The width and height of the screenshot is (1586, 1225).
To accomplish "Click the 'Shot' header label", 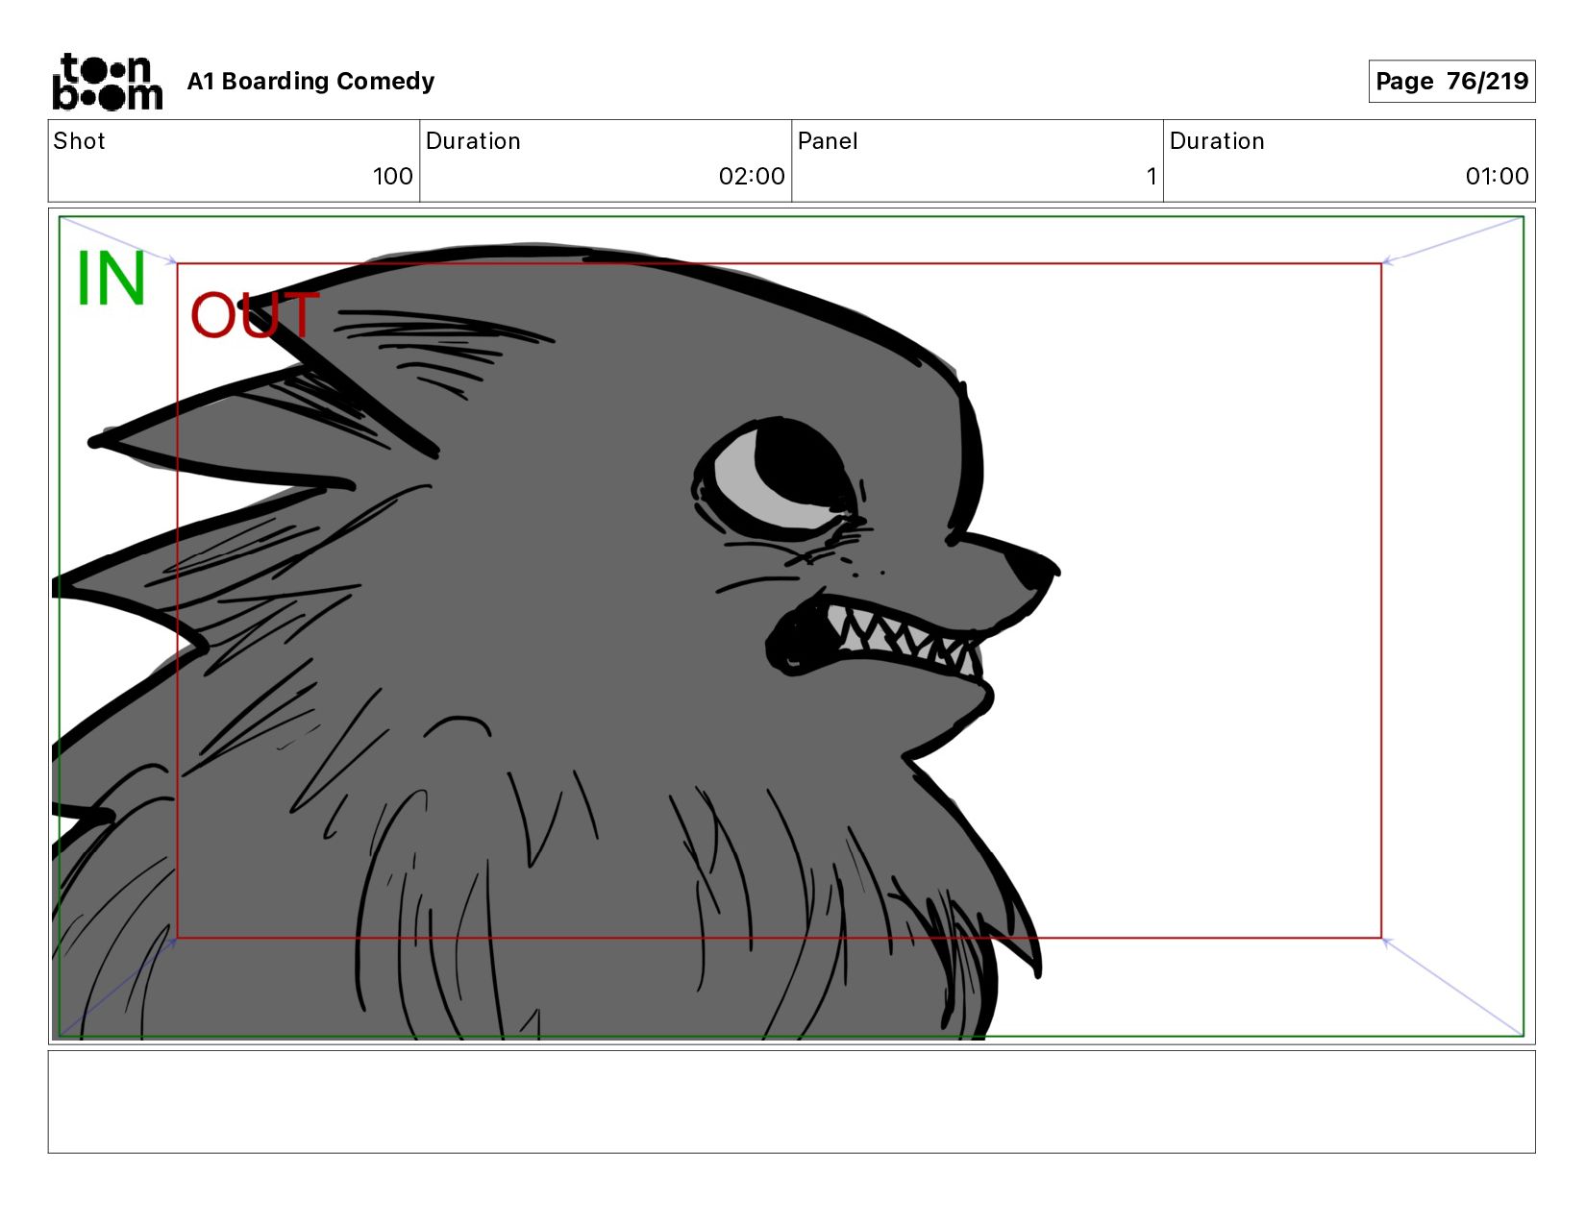I will click(x=79, y=141).
